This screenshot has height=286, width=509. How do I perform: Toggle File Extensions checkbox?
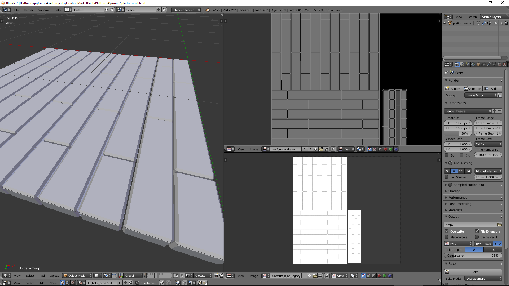(477, 231)
